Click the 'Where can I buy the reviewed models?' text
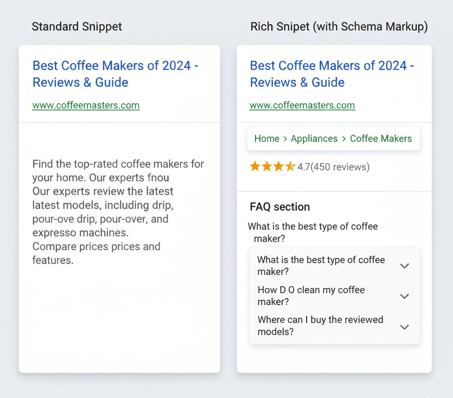 [x=320, y=325]
